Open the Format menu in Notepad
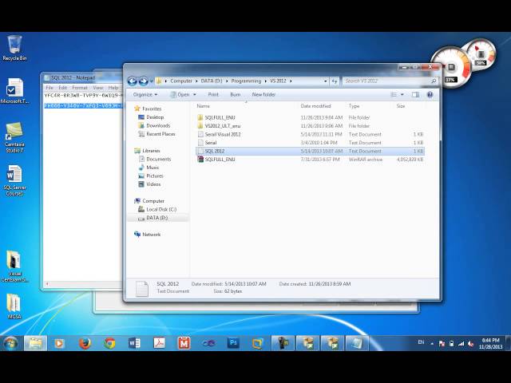511x383 pixels. 80,88
